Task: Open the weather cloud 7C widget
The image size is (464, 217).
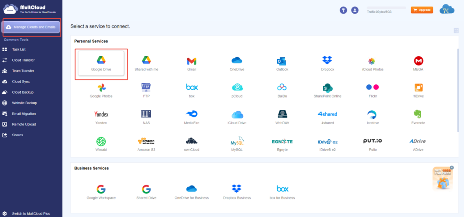Action: [447, 10]
